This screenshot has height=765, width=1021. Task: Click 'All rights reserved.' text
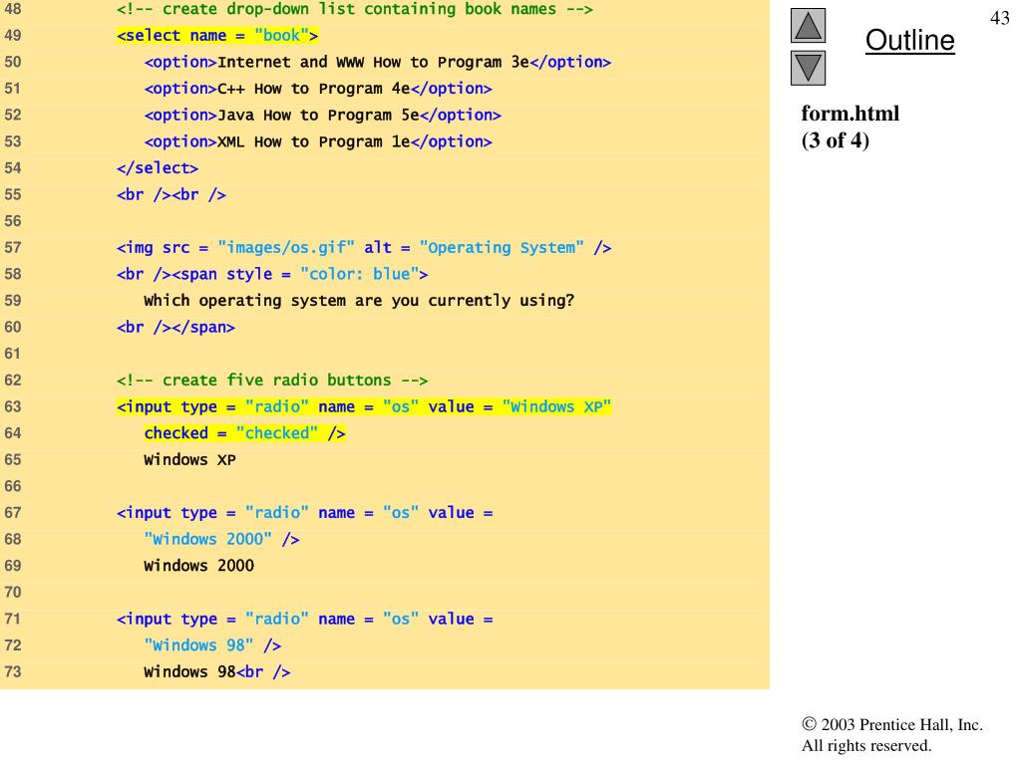tap(866, 745)
